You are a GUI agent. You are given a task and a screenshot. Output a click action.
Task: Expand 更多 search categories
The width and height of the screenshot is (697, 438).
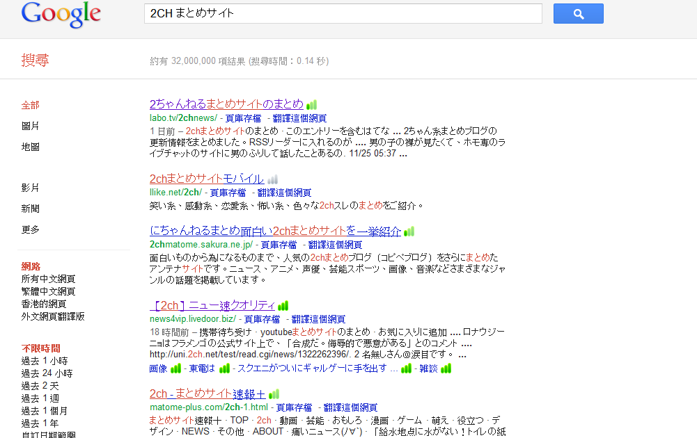click(x=30, y=229)
